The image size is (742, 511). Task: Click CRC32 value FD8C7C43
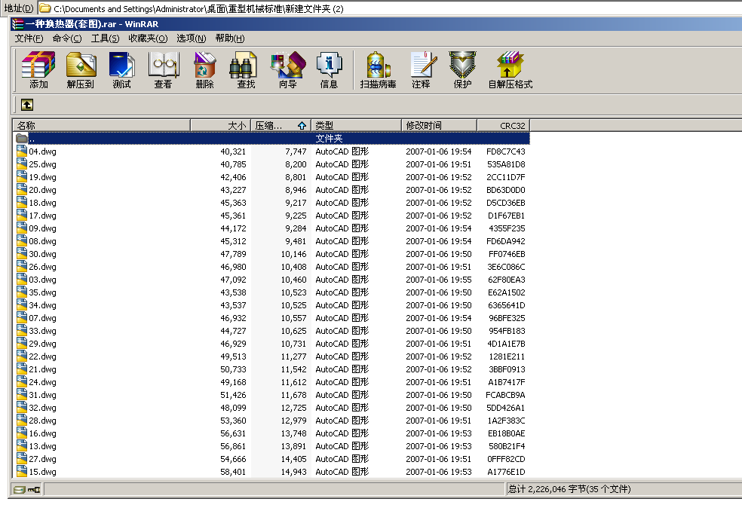tap(505, 151)
